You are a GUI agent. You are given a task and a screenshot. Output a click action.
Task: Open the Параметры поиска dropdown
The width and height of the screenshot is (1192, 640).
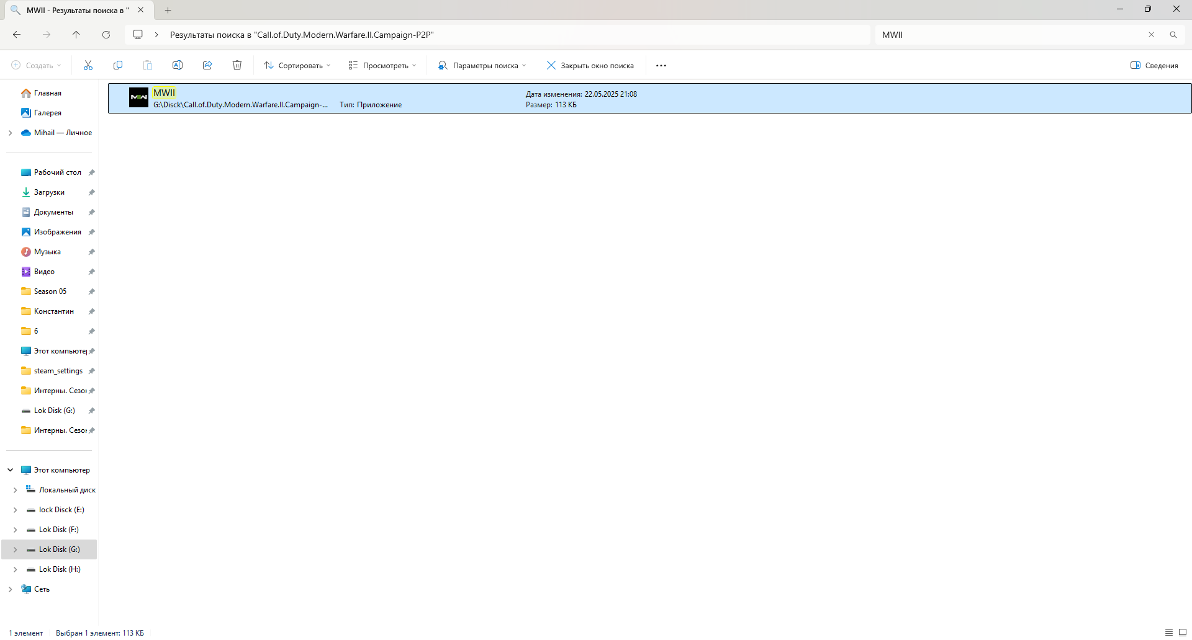pos(482,65)
